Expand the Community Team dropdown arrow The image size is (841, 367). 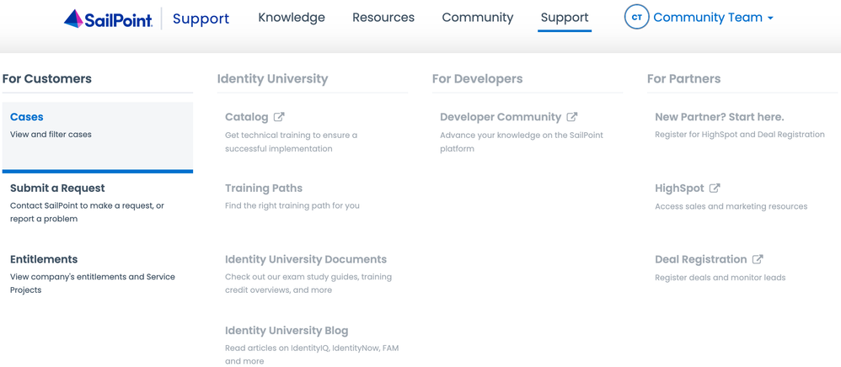pos(770,18)
